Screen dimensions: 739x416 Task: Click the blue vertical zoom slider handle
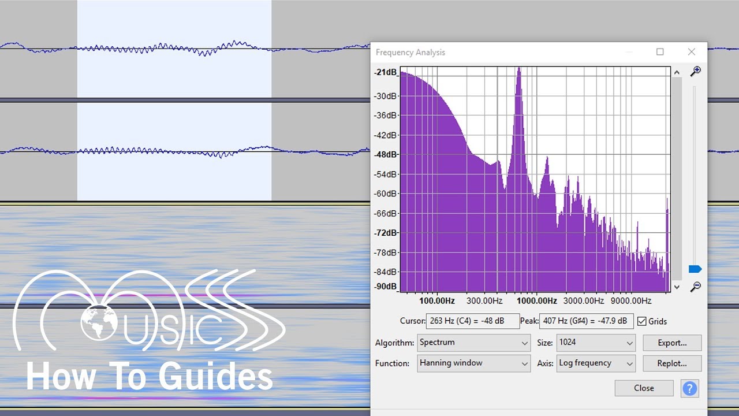tap(695, 269)
